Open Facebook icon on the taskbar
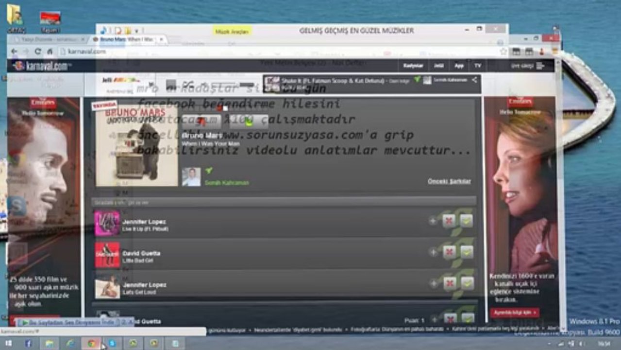 [28, 343]
